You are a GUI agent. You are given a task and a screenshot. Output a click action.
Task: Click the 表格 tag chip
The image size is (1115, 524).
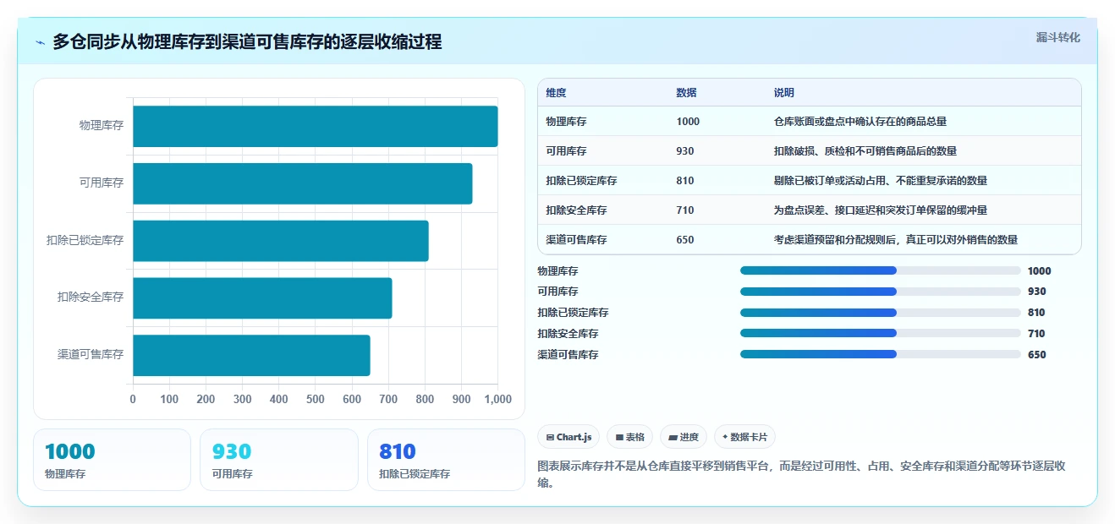pos(629,437)
